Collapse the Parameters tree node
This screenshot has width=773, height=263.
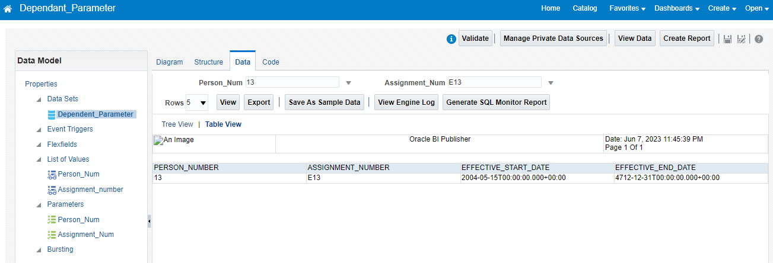tap(39, 205)
